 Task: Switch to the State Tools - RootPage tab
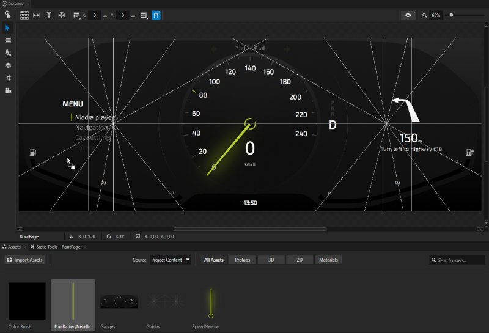point(57,247)
